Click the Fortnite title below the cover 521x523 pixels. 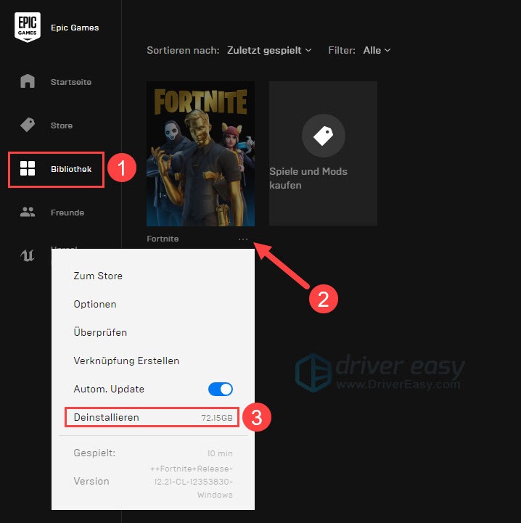point(163,239)
